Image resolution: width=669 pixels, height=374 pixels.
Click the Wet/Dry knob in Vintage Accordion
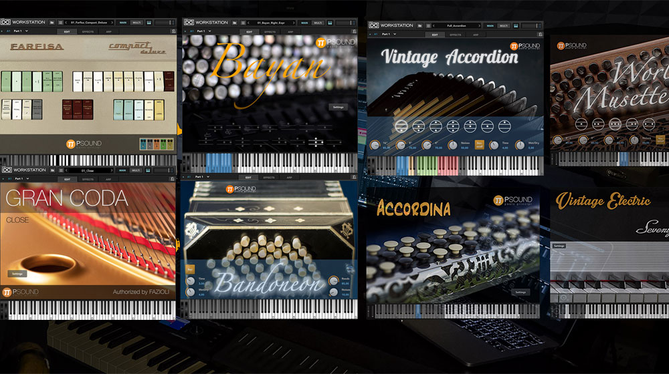(520, 145)
